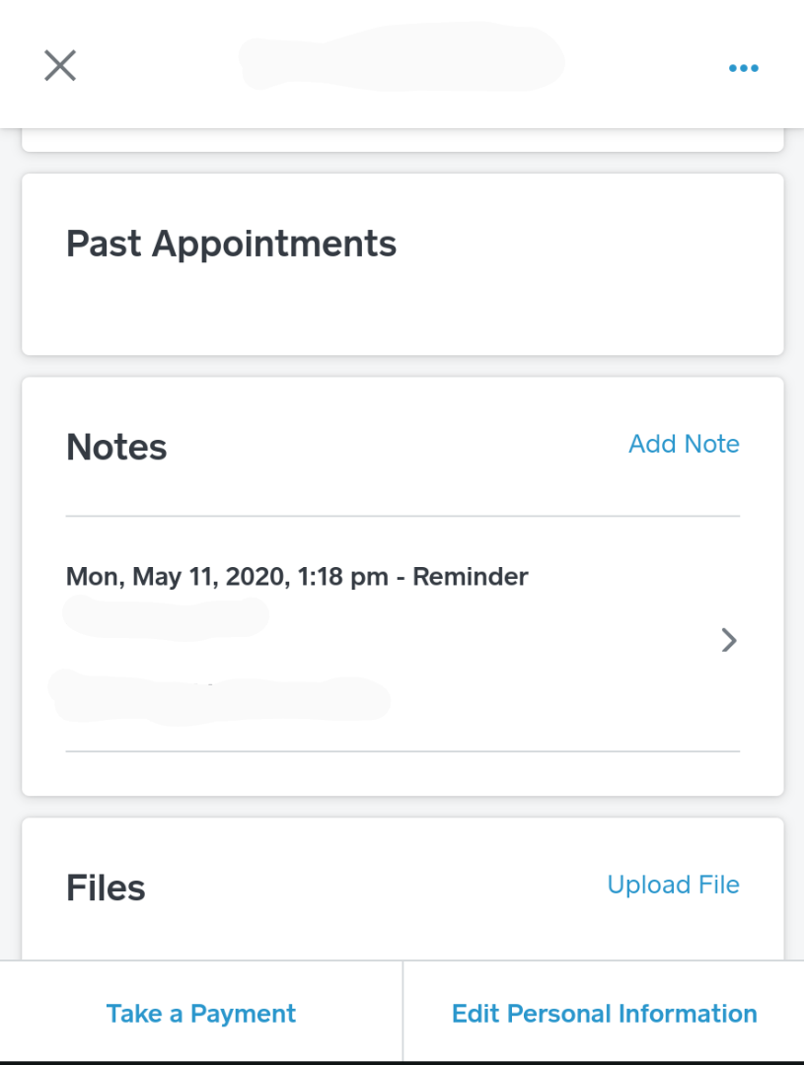804x1065 pixels.
Task: Open Edit Personal Information
Action: click(x=604, y=1014)
